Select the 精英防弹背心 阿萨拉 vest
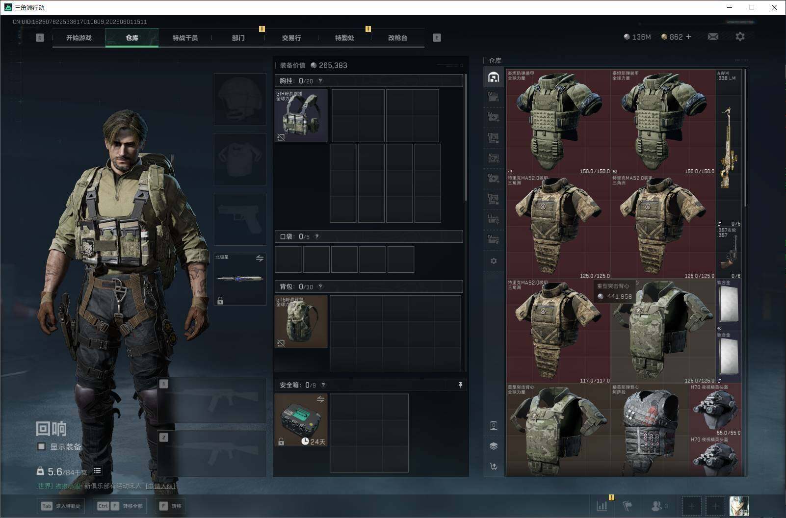This screenshot has height=518, width=786. 651,430
